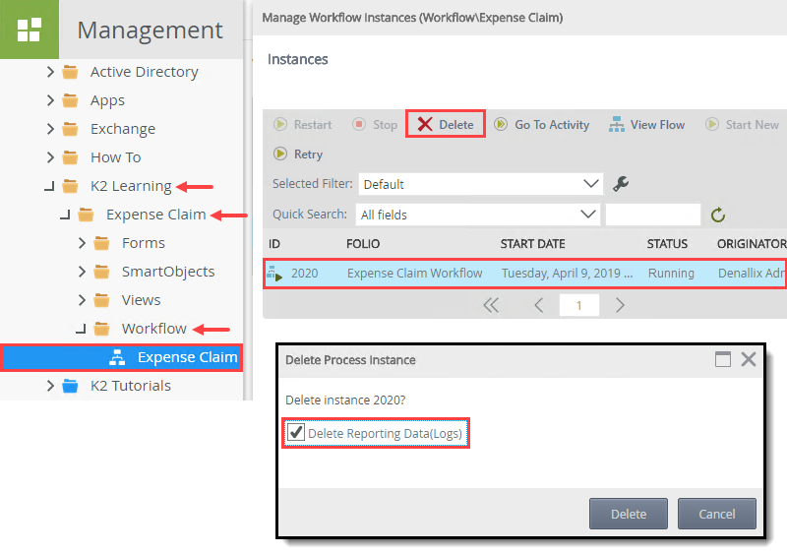This screenshot has width=787, height=554.
Task: Click the green refresh icon
Action: pyautogui.click(x=718, y=215)
